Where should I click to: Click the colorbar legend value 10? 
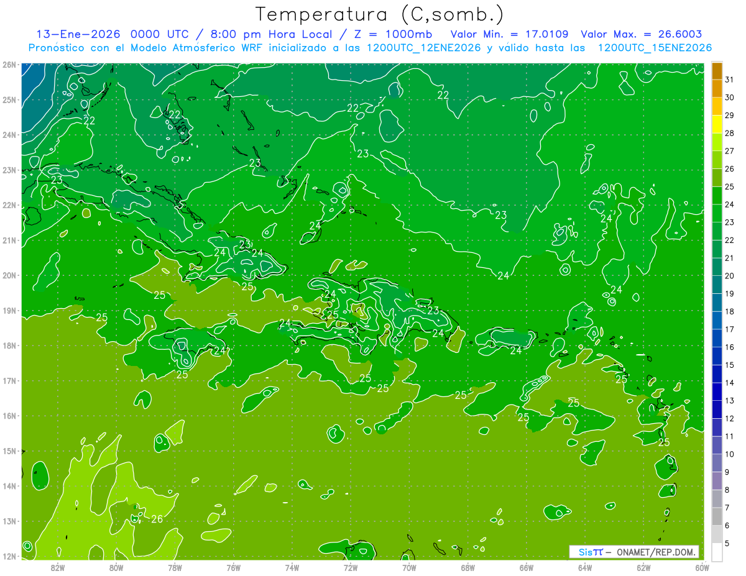[x=729, y=454]
